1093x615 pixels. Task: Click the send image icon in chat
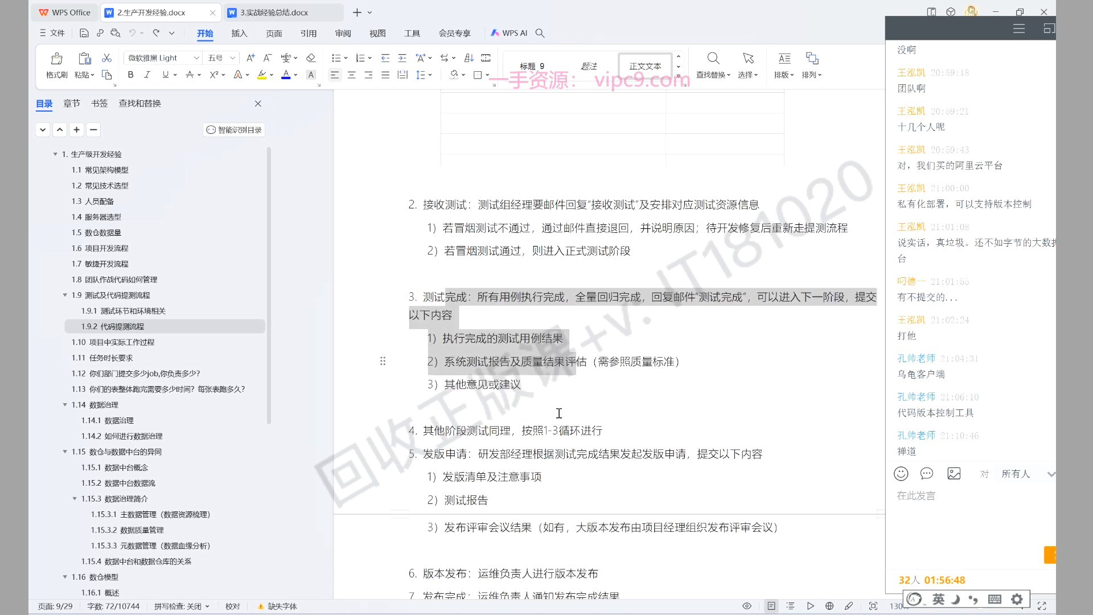click(954, 474)
